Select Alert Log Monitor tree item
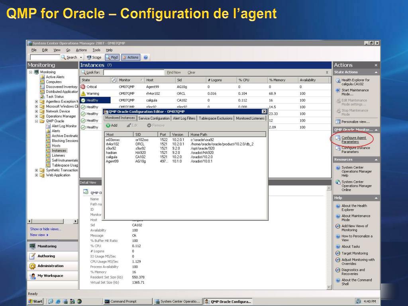This screenshot has width=408, height=306. [64, 126]
